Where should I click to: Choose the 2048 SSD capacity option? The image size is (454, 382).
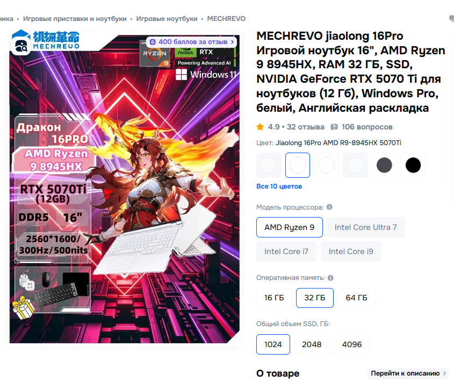(312, 344)
